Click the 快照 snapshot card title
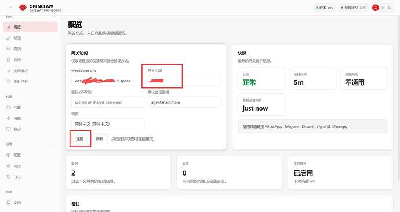This screenshot has height=212, width=400. point(242,53)
